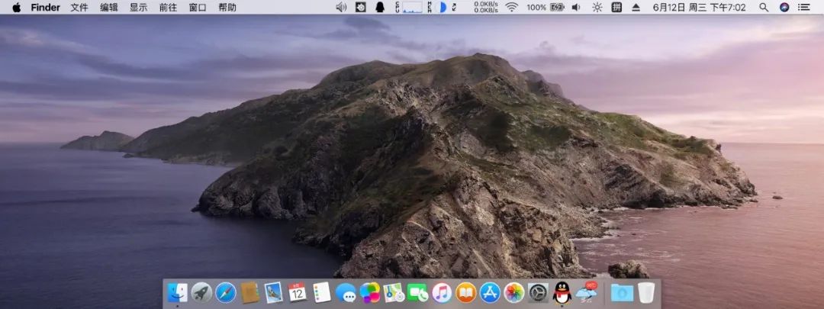Open the App Store icon
The height and width of the screenshot is (309, 824).
pos(491,293)
